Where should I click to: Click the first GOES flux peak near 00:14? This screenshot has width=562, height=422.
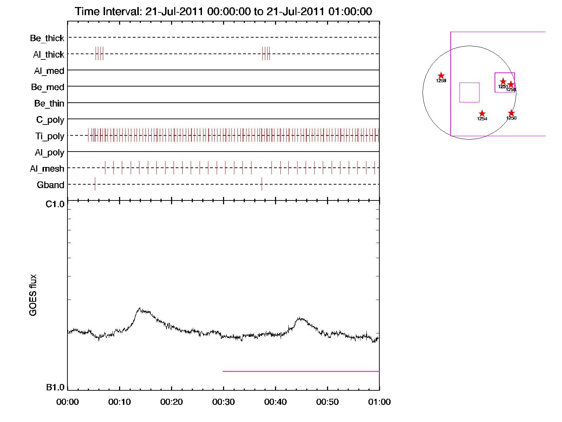pos(140,309)
